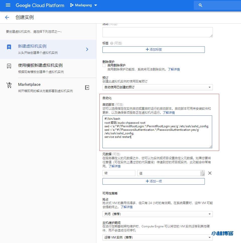The width and height of the screenshot is (241, 243).
Task: Open the Madapang project picker
Action: click(83, 5)
